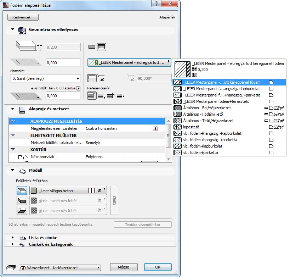Click the layer icon at dialog bottom
The width and height of the screenshot is (290, 277).
click(x=11, y=267)
